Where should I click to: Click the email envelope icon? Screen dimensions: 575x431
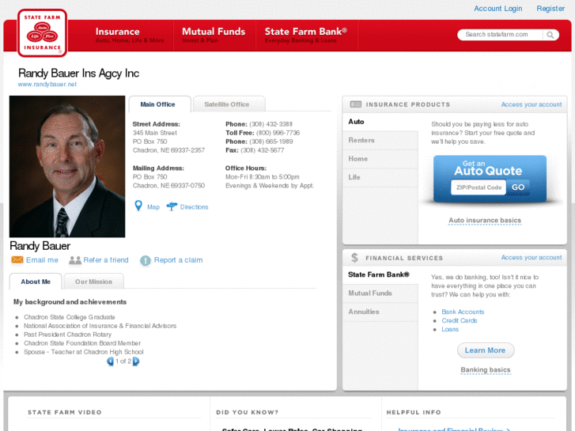[x=17, y=259]
